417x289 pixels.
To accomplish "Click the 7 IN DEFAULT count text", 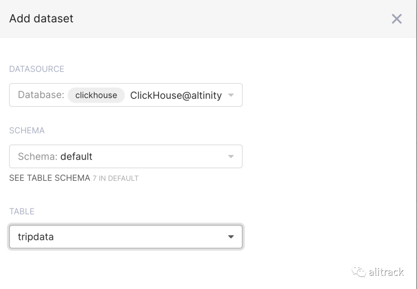I will tap(115, 178).
